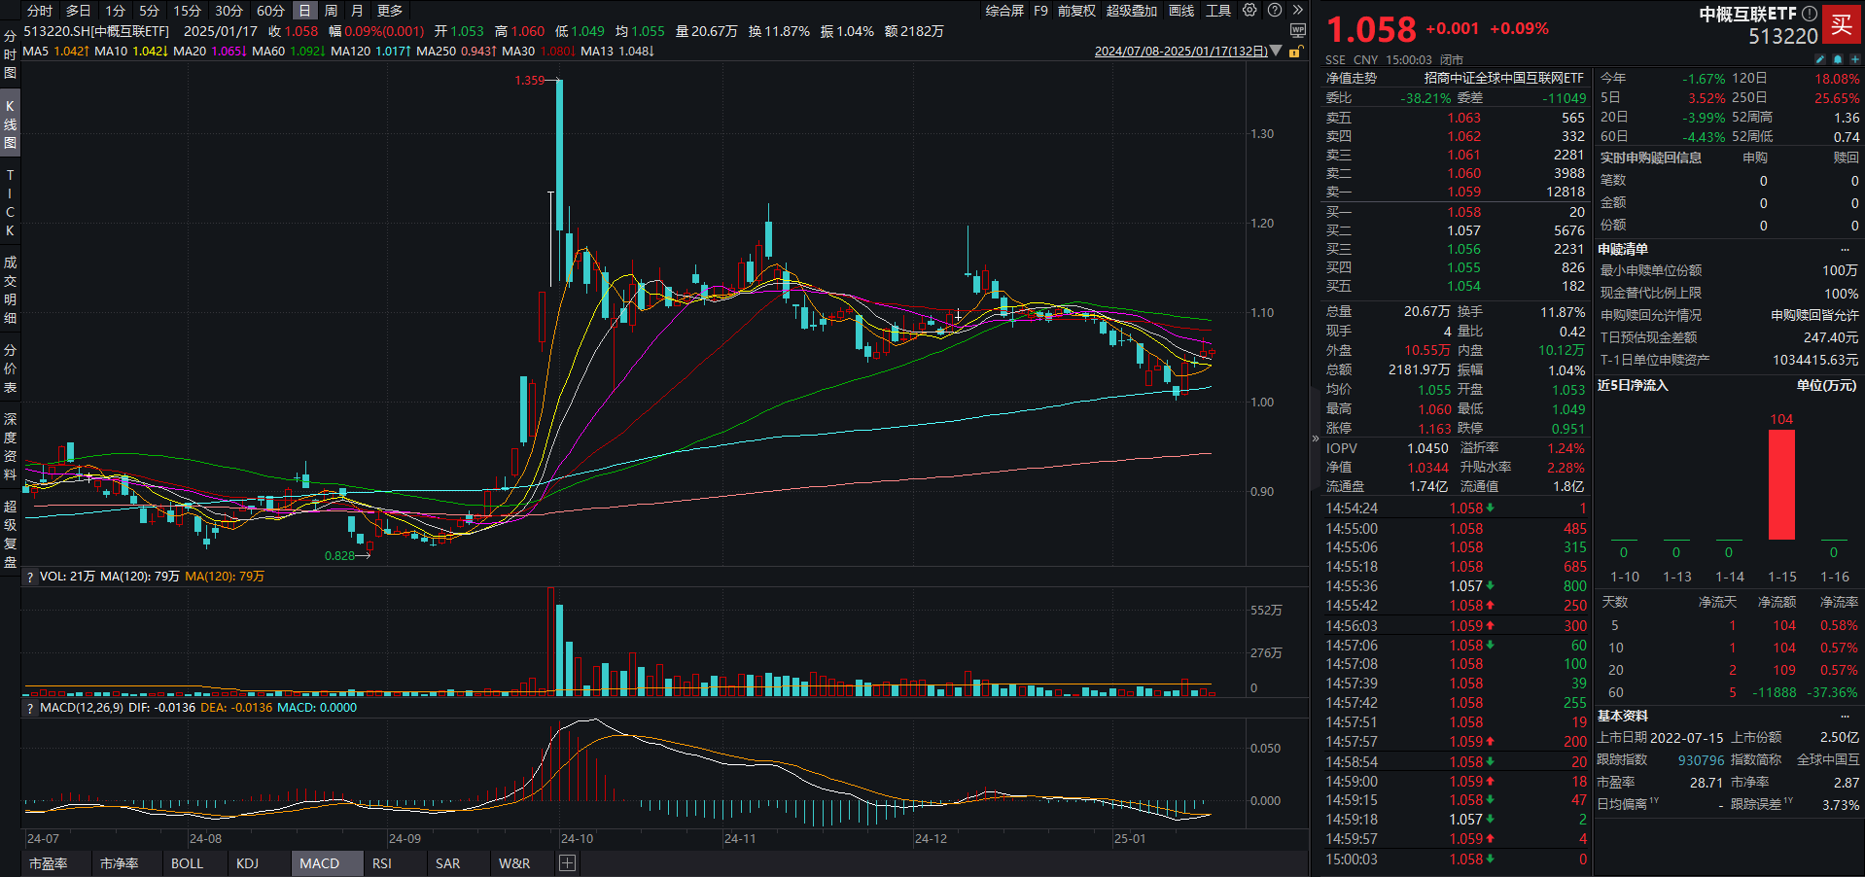Expand more toolbar options with double chevron

point(1297,11)
